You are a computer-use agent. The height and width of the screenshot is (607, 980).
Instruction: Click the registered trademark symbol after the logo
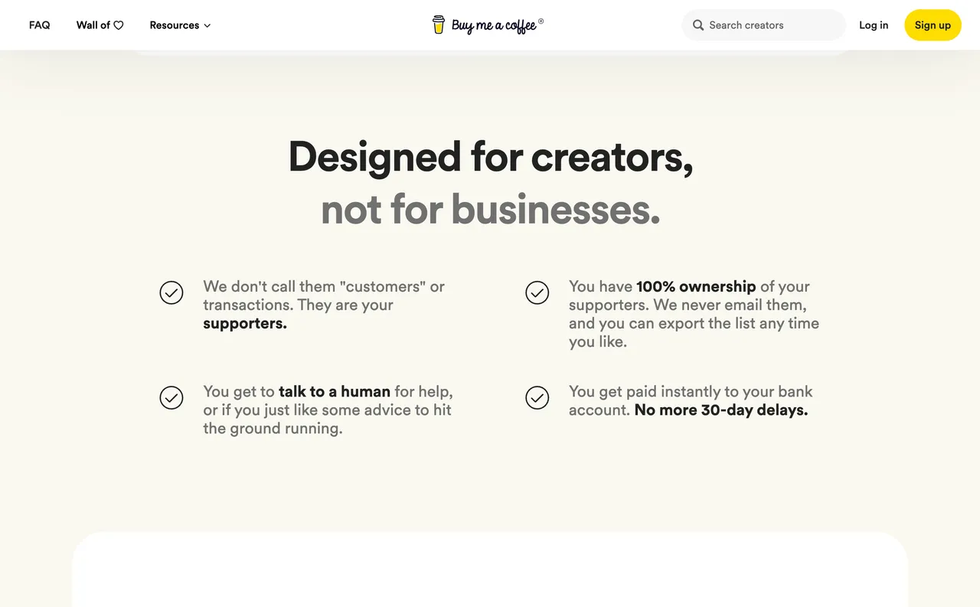coord(541,19)
